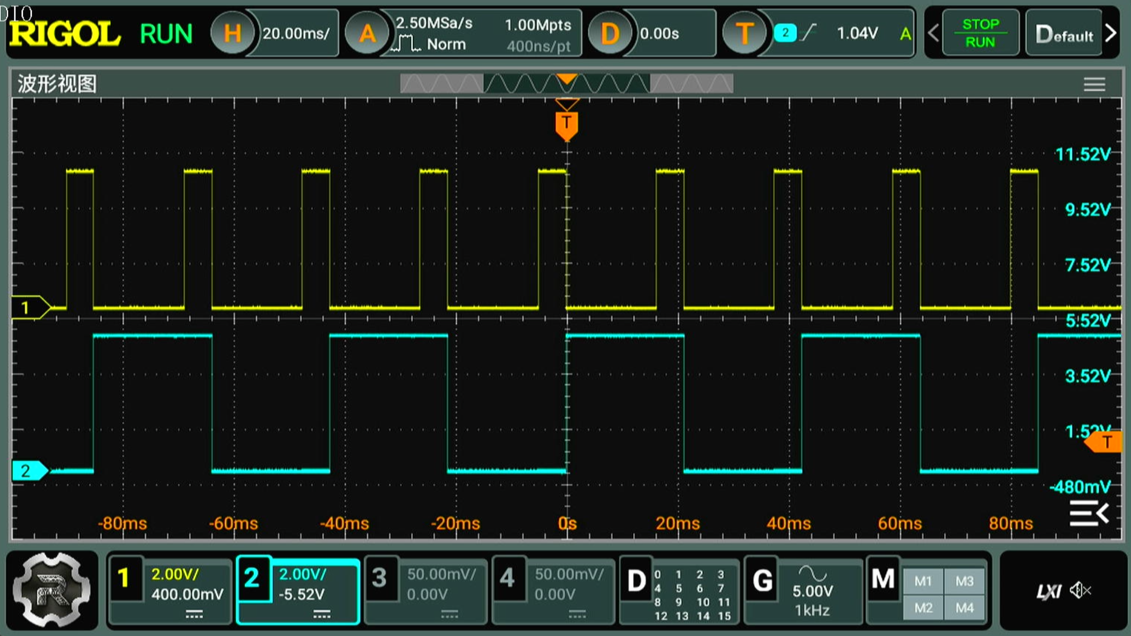Screen dimensions: 1131x636
Task: Open the T trigger settings icon
Action: click(x=744, y=34)
